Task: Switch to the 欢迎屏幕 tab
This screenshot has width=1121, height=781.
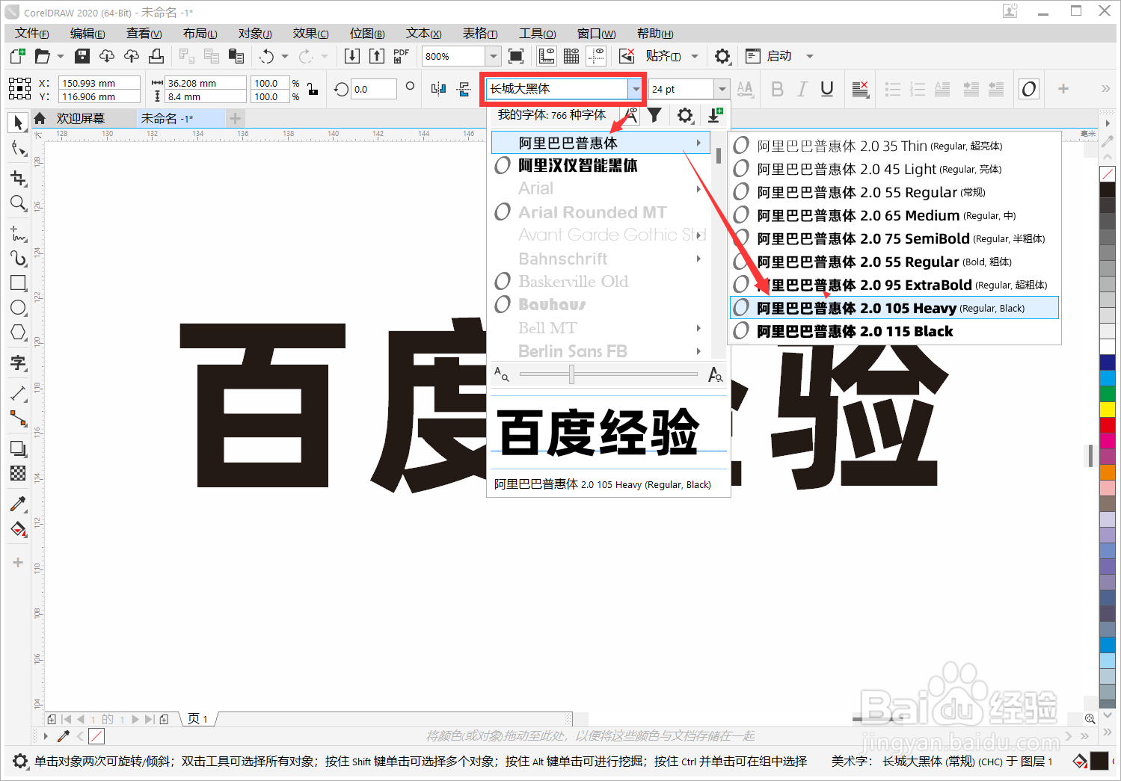Action: (81, 119)
